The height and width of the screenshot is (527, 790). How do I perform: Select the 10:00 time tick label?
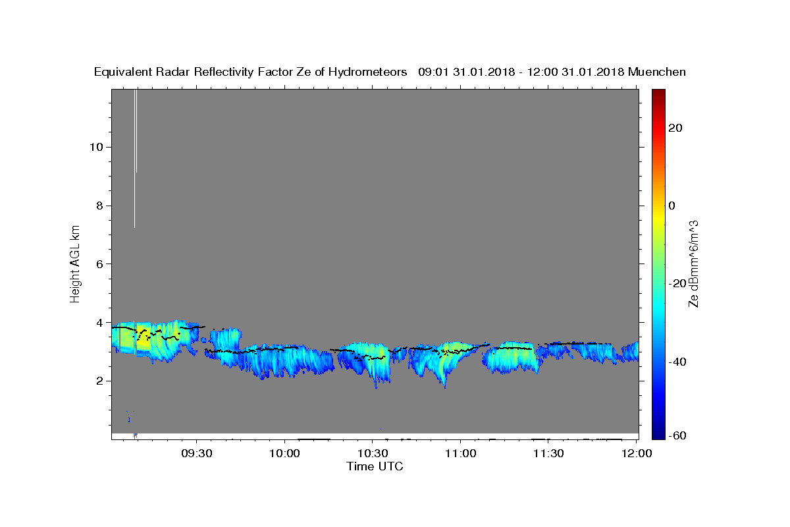click(285, 454)
